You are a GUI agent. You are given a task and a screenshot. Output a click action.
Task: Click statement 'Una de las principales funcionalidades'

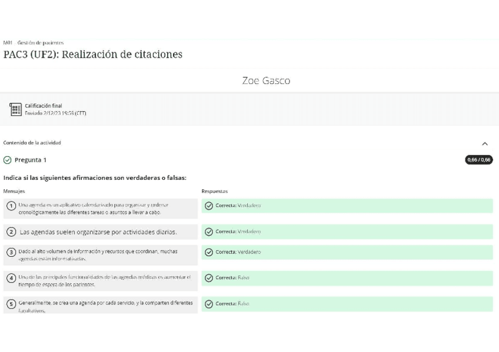tap(105, 281)
